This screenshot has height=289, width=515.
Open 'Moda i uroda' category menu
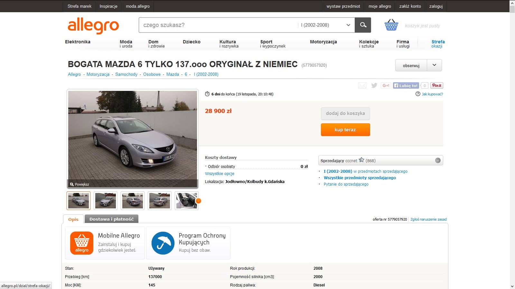click(126, 44)
